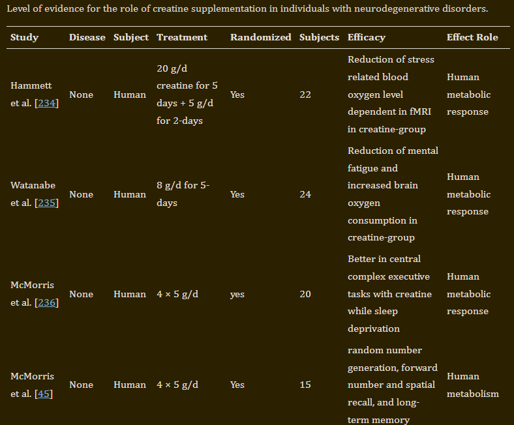Image resolution: width=514 pixels, height=425 pixels.
Task: Click the Study column header
Action: [24, 37]
